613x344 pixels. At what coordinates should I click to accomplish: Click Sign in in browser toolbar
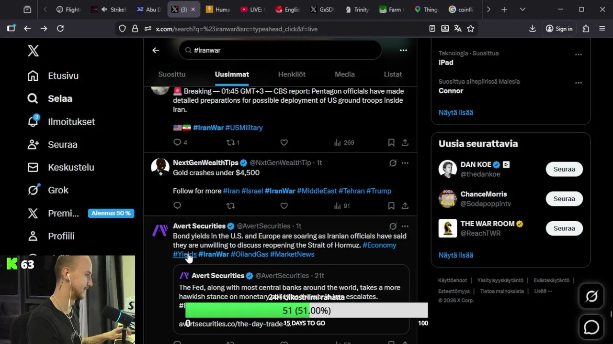point(559,29)
